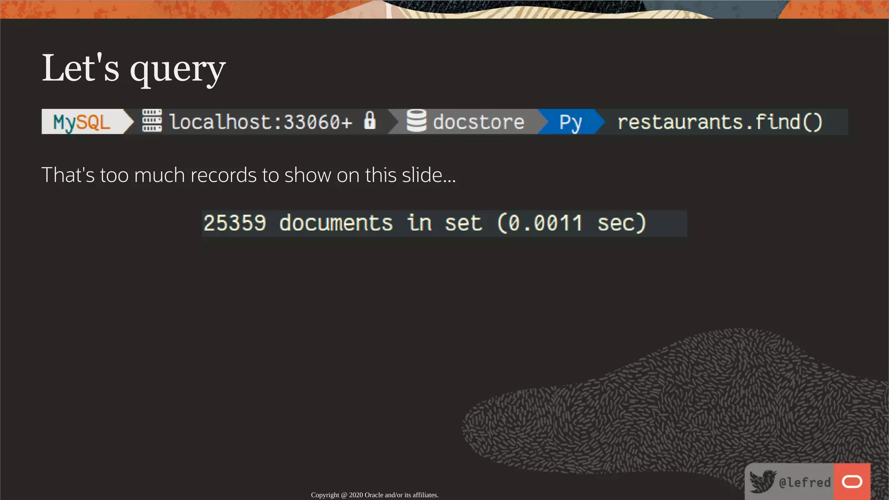Image resolution: width=889 pixels, height=500 pixels.
Task: Click the gray chevron before docstore segment
Action: (x=394, y=122)
